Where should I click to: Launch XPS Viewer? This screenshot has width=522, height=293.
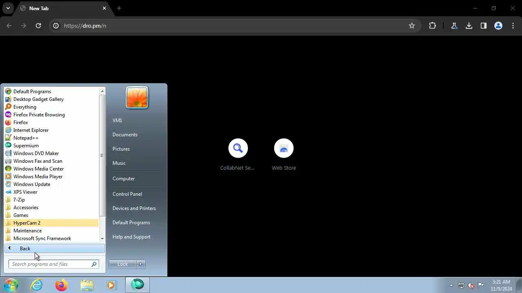(51, 192)
